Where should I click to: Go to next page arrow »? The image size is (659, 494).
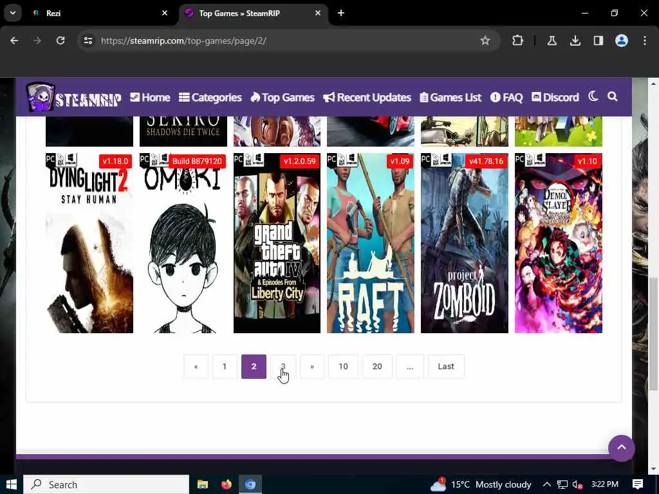(x=312, y=366)
